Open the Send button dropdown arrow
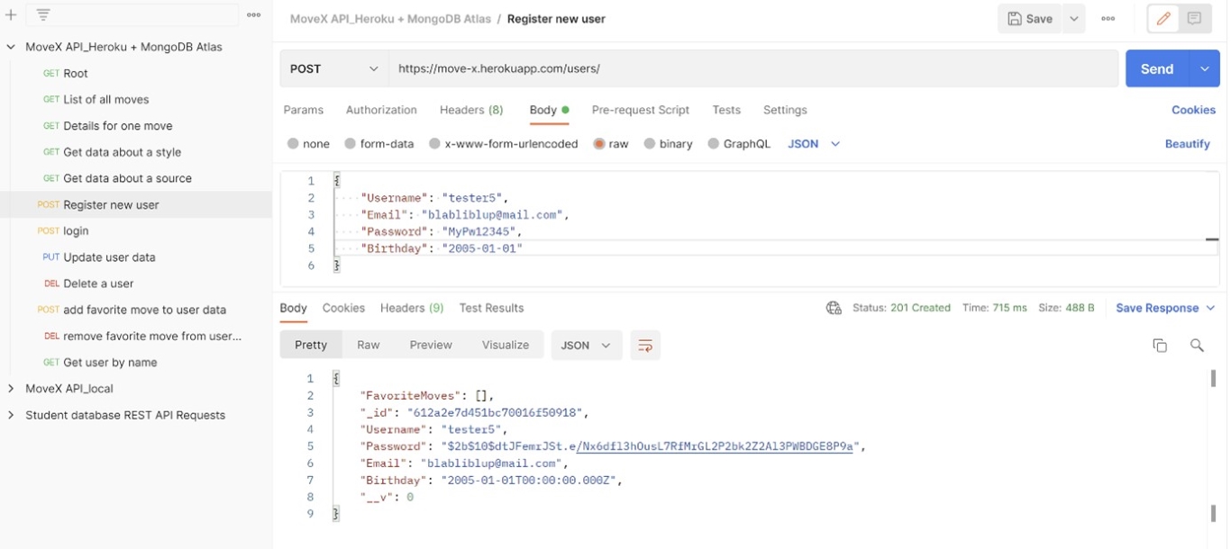1231x549 pixels. tap(1204, 68)
